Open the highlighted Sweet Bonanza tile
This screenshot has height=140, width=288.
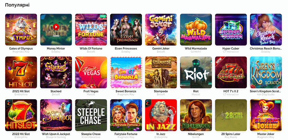[x=126, y=72]
